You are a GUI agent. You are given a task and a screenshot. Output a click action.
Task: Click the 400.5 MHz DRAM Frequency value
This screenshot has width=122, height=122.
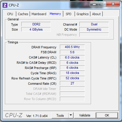pos(72,47)
